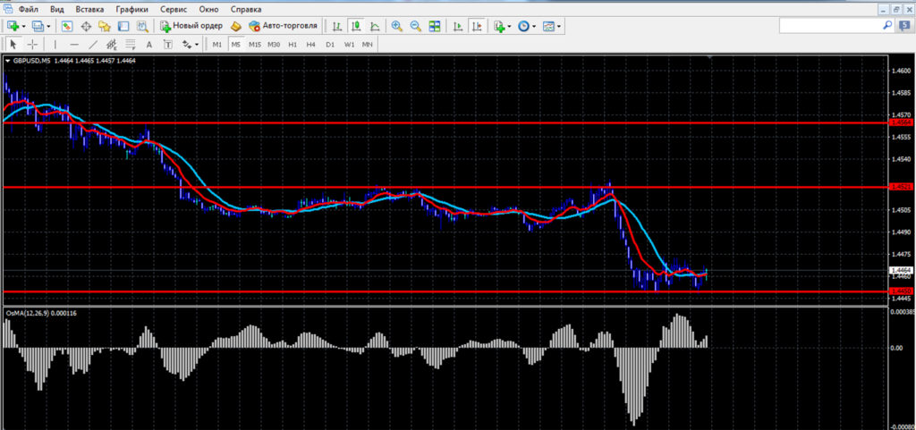Open the Navigator folder-star icon
This screenshot has height=430, width=916.
tap(105, 26)
